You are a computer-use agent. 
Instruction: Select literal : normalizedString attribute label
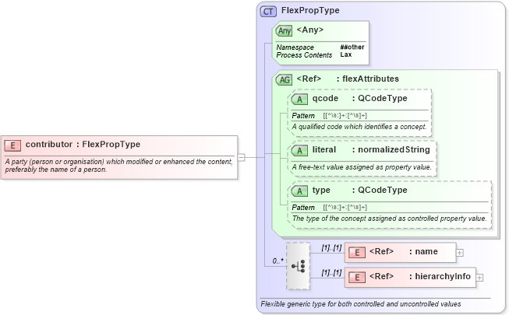[x=371, y=149]
